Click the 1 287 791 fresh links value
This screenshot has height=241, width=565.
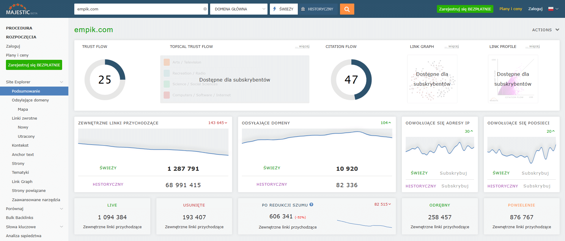pos(183,169)
